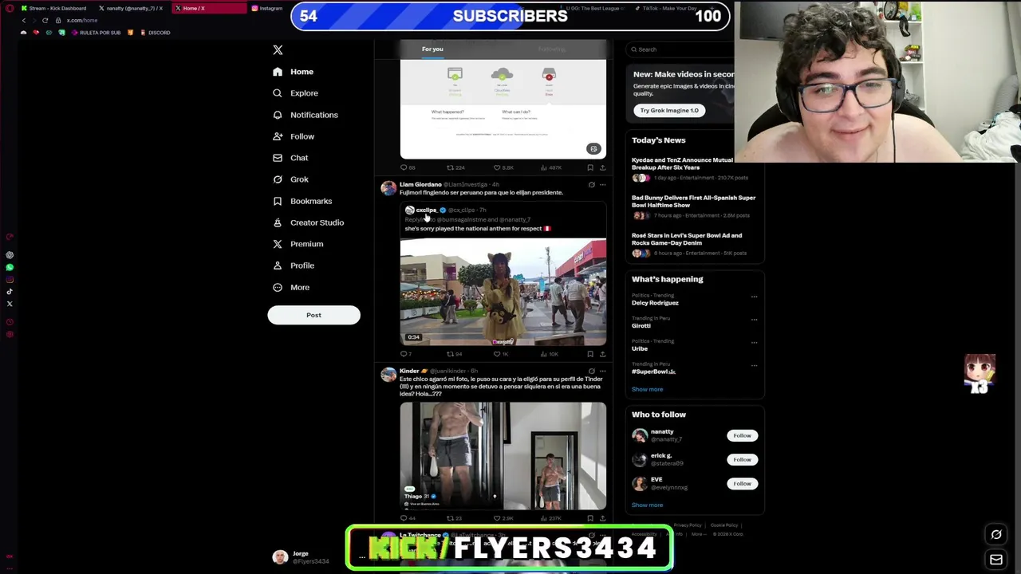Follow EVE account

click(x=742, y=483)
